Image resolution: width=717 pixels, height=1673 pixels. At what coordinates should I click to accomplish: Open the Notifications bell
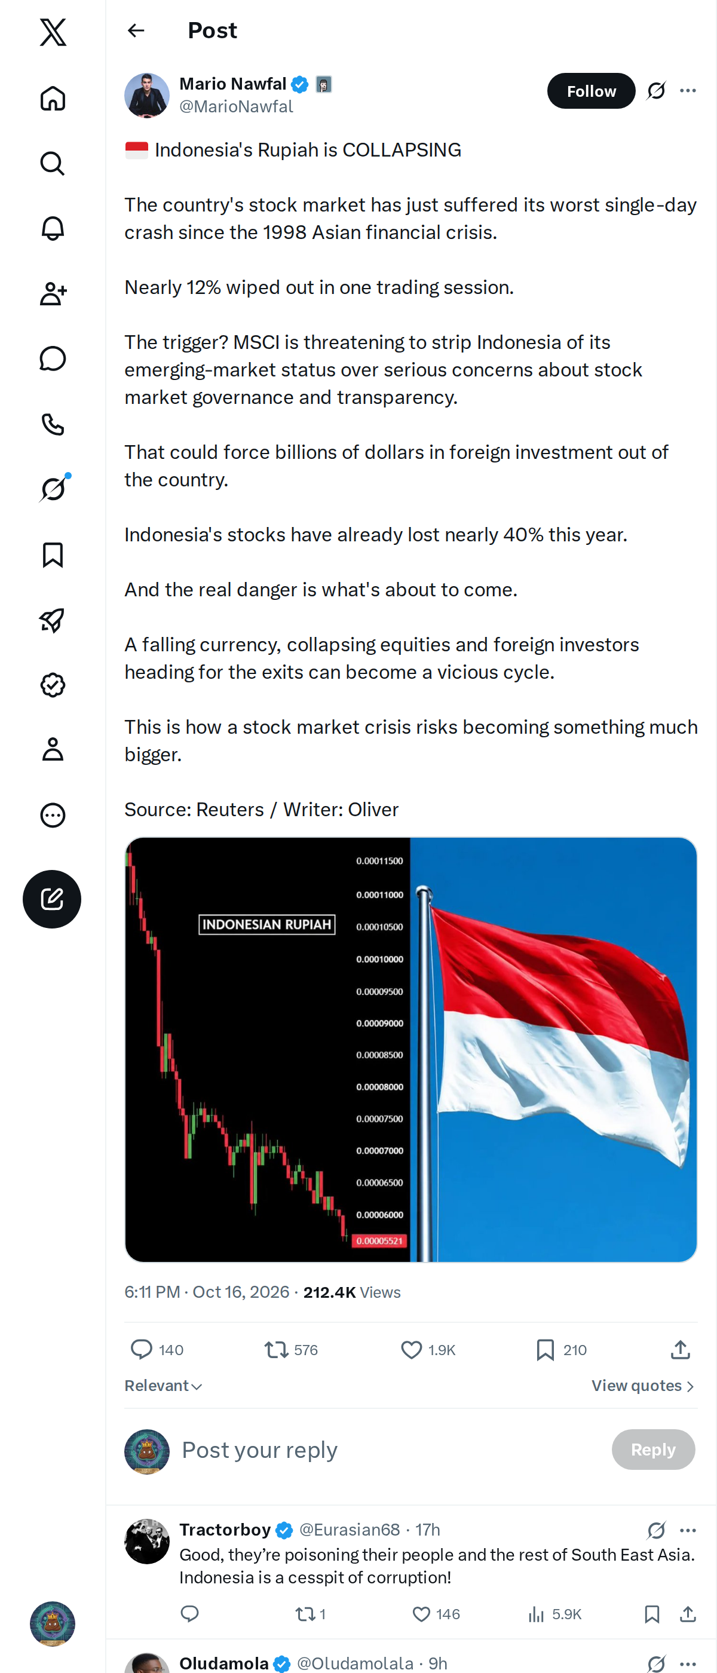click(x=53, y=229)
